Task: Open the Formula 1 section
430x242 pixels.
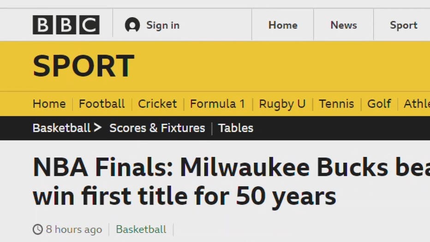Action: click(x=217, y=104)
